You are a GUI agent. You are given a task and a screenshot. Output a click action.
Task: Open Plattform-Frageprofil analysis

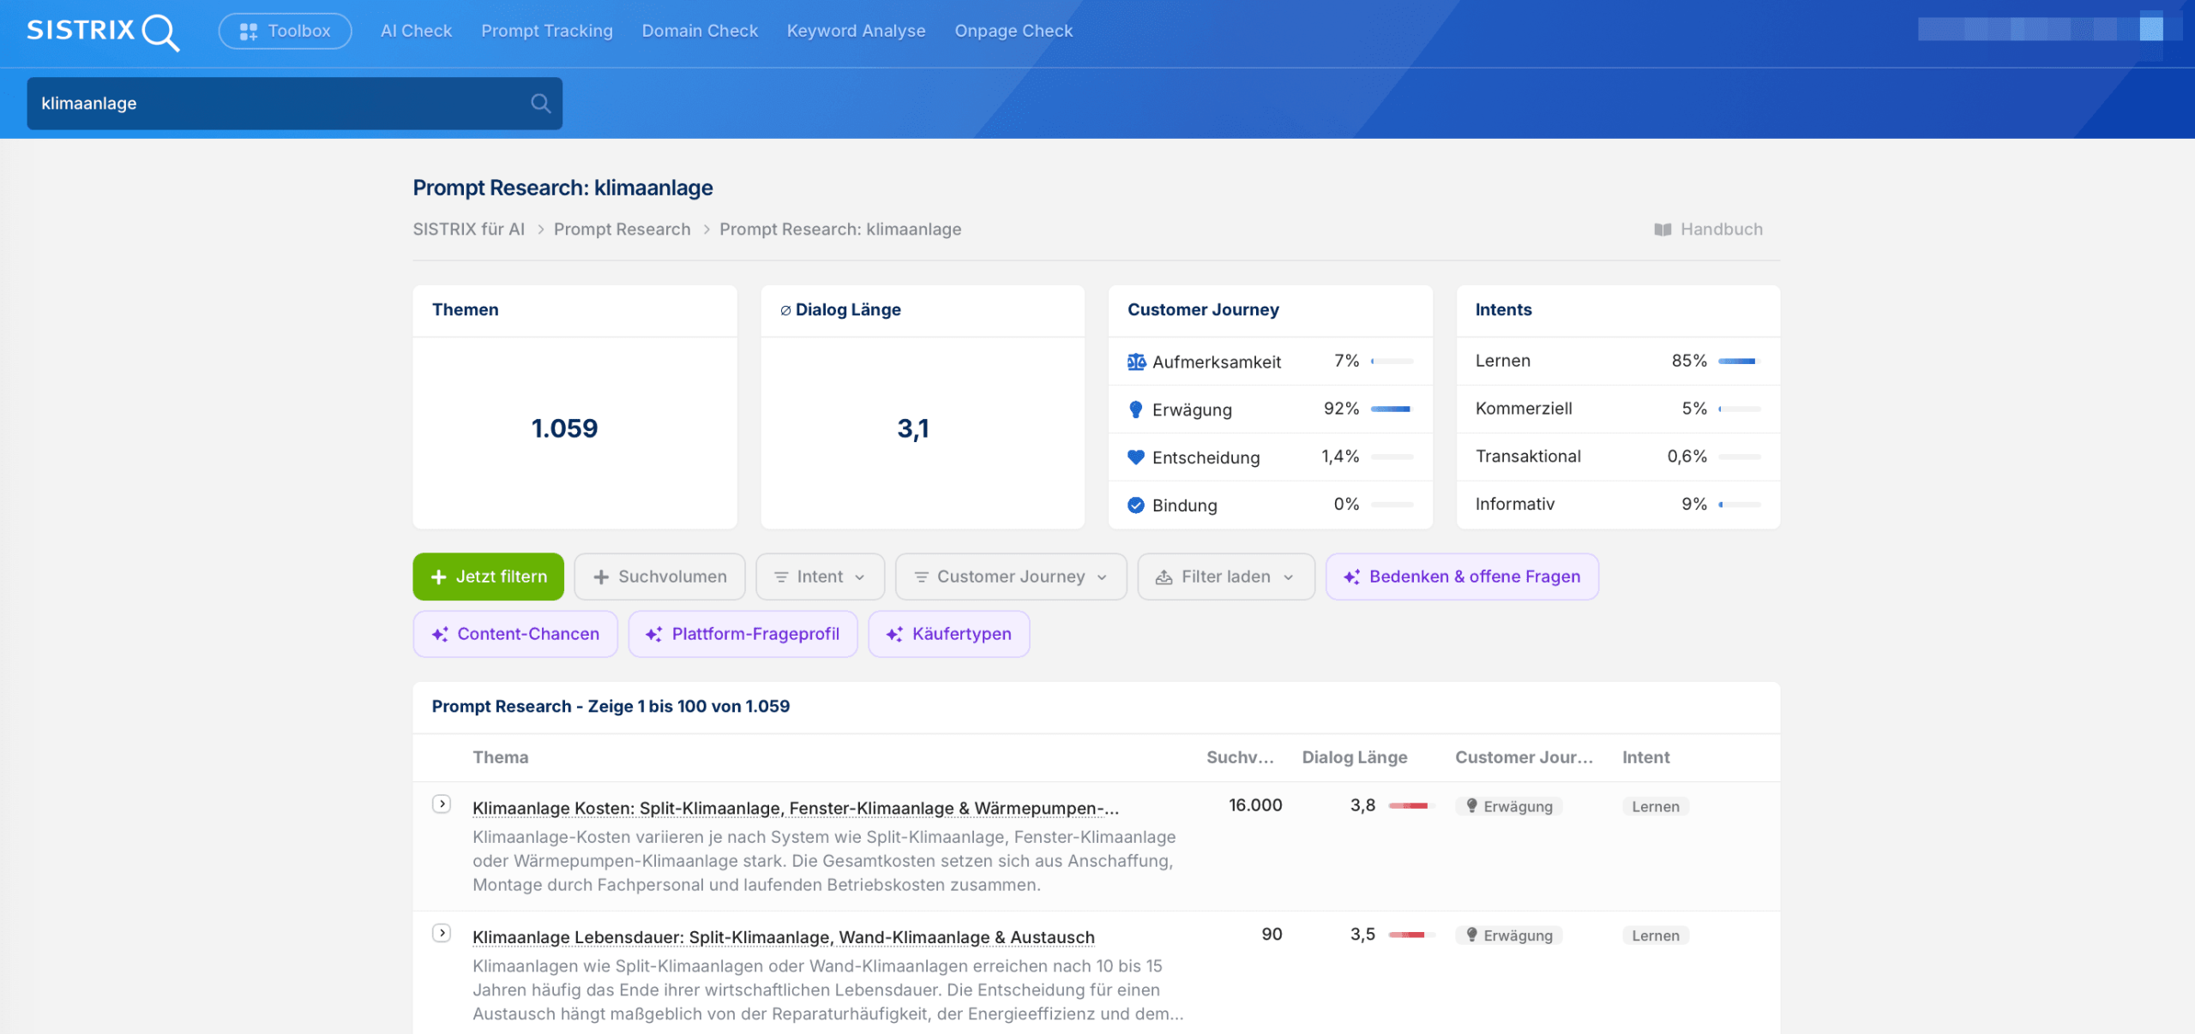(x=743, y=634)
